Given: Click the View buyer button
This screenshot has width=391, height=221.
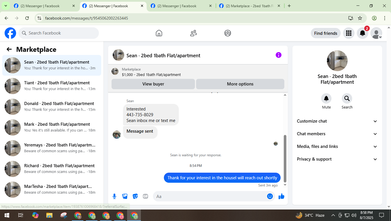Looking at the screenshot, I should click(x=153, y=84).
